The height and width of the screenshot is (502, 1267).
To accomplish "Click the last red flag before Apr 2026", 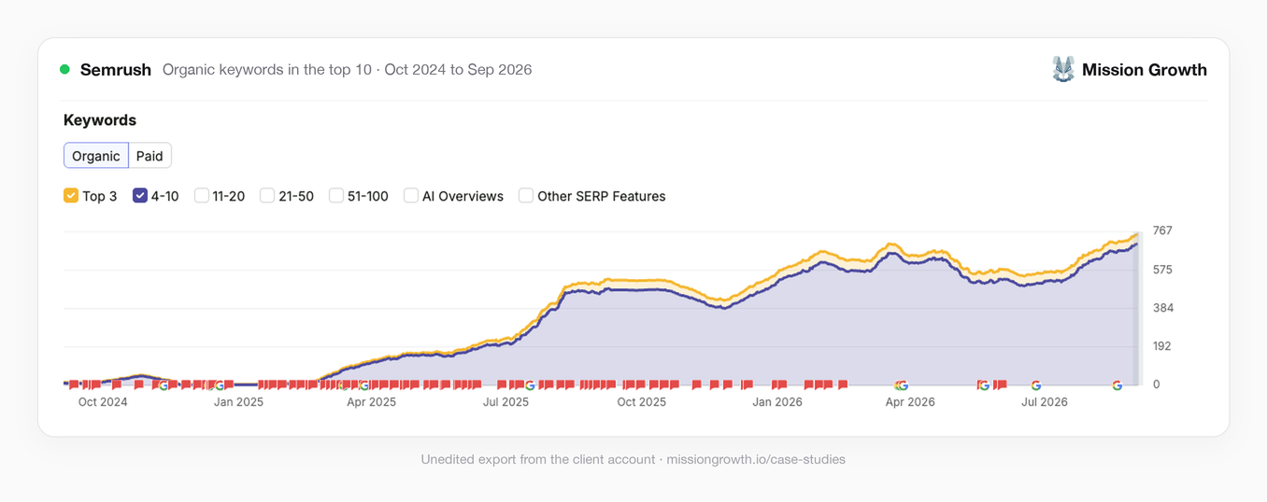I will pyautogui.click(x=842, y=384).
